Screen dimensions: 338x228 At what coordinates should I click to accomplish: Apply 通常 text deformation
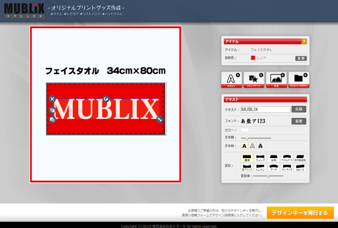click(247, 158)
